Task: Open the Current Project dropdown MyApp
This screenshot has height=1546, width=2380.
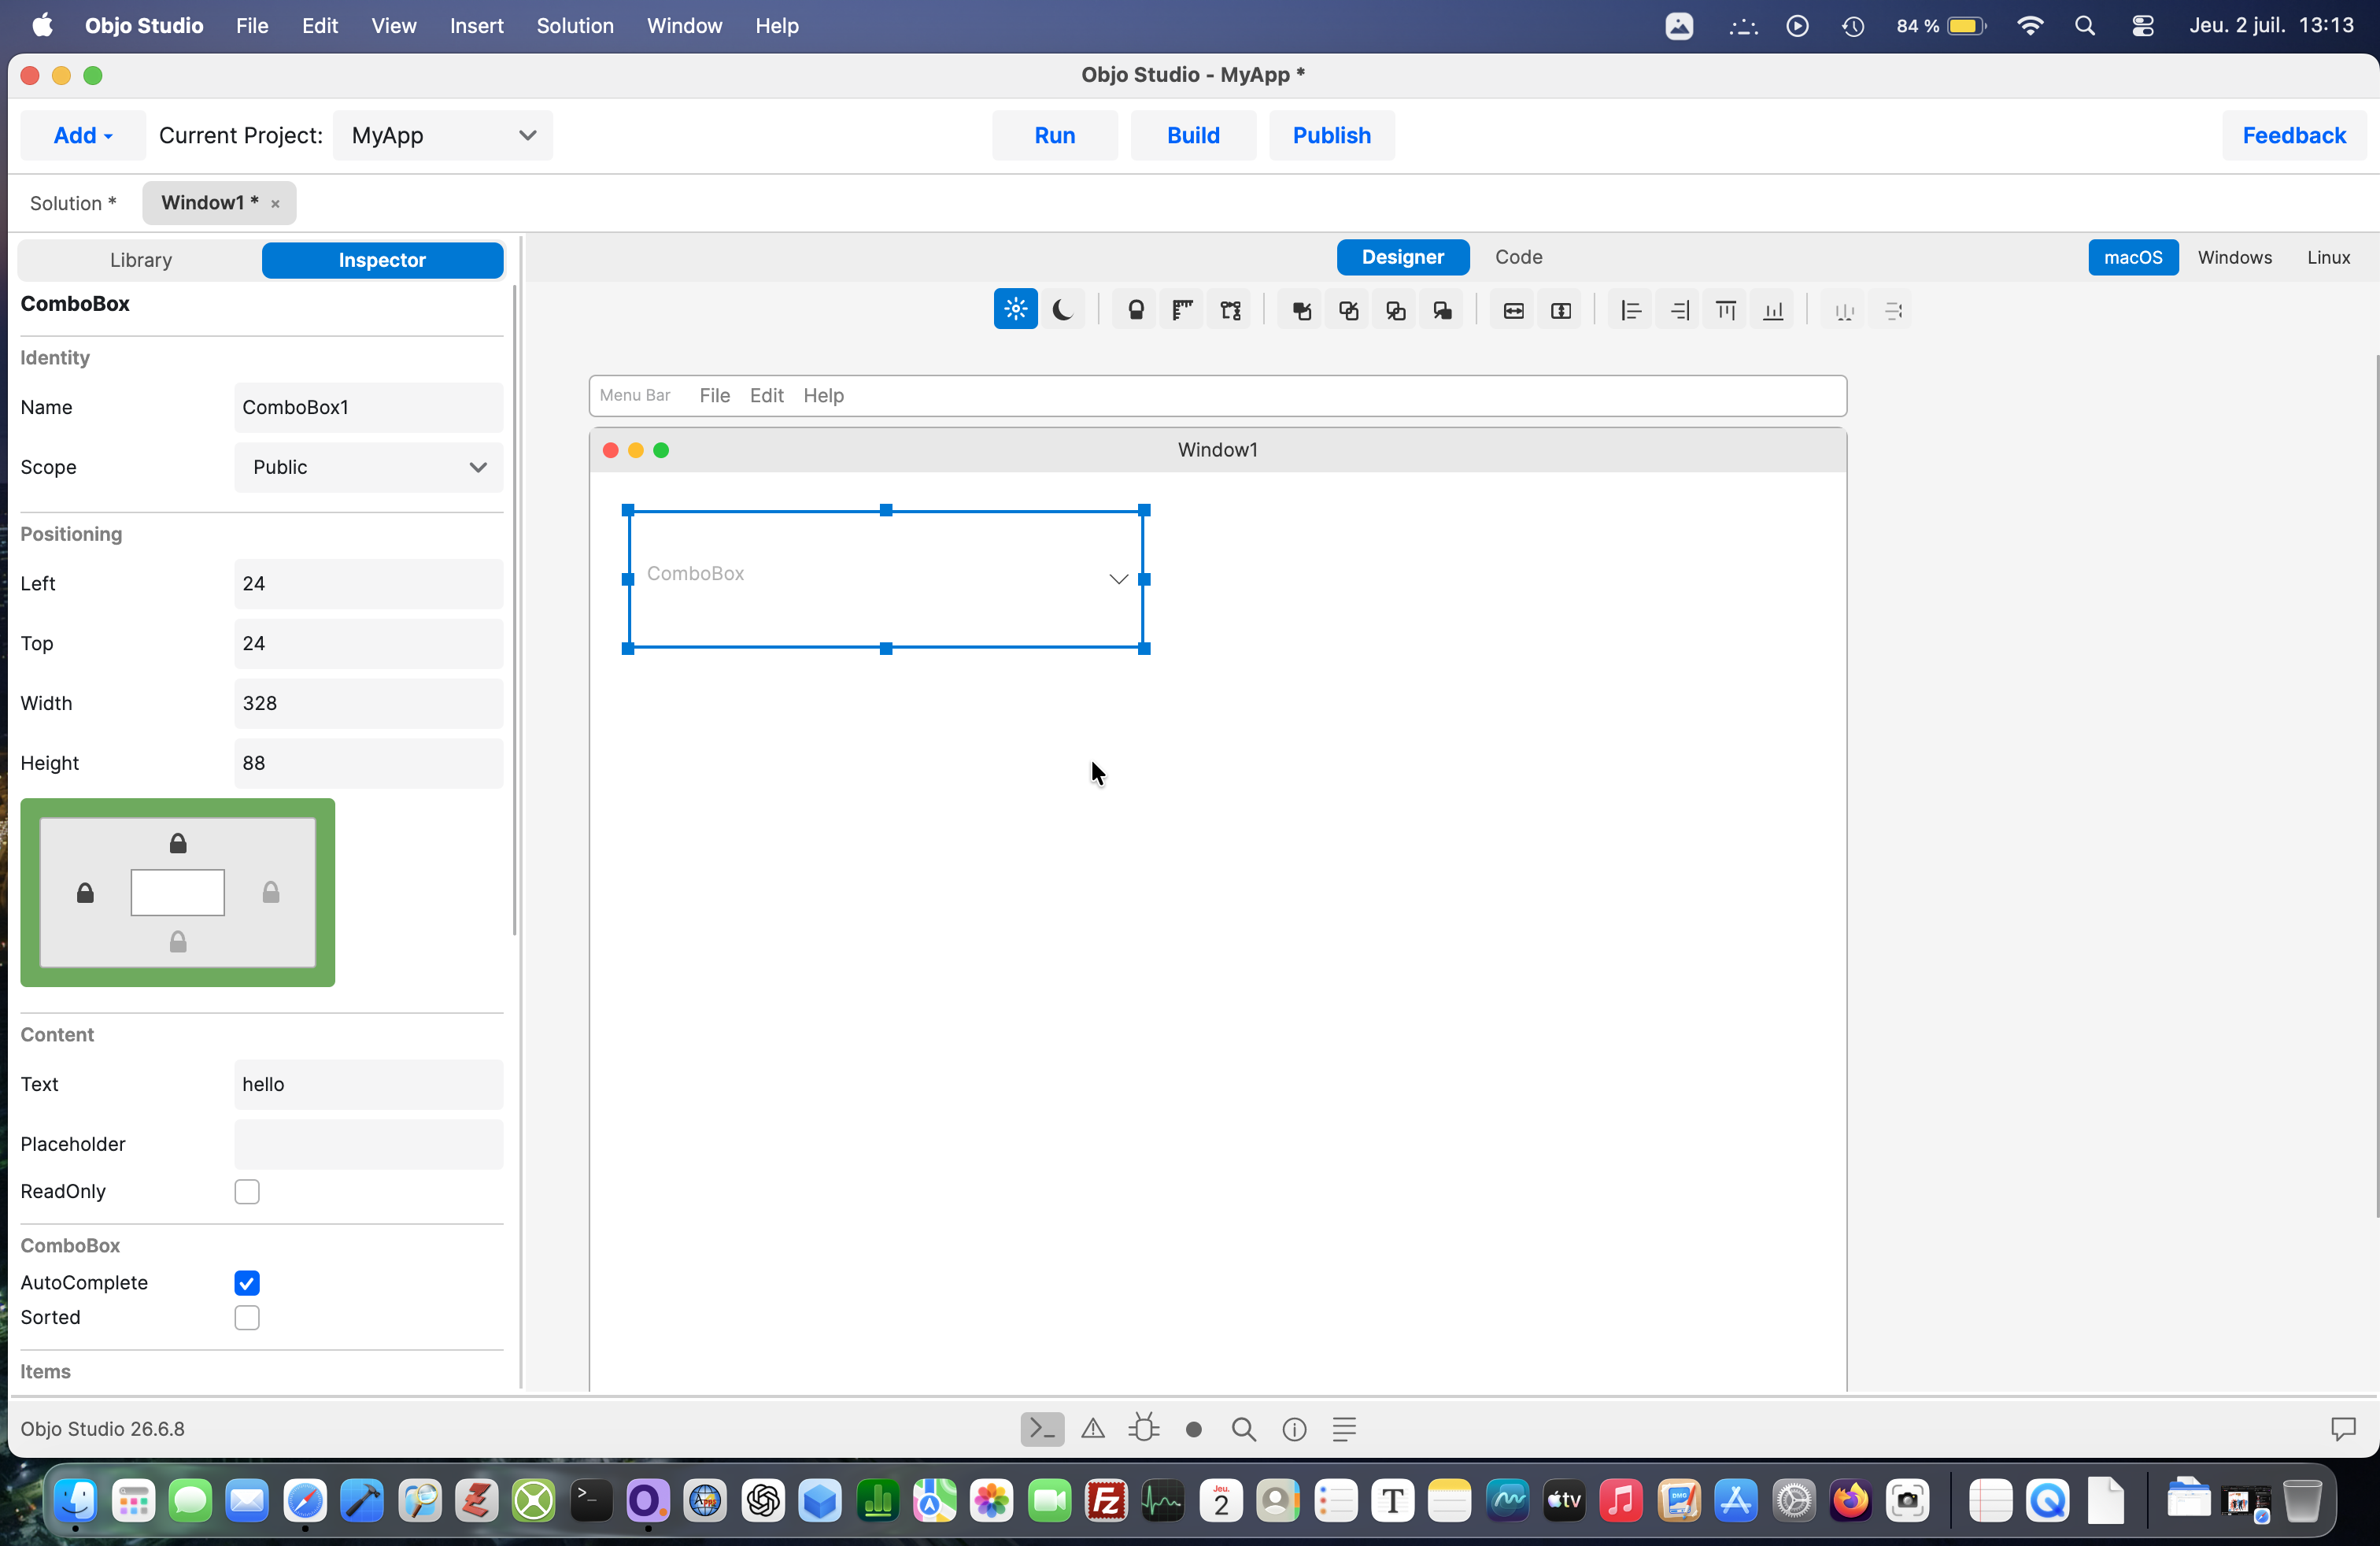Action: (x=442, y=135)
